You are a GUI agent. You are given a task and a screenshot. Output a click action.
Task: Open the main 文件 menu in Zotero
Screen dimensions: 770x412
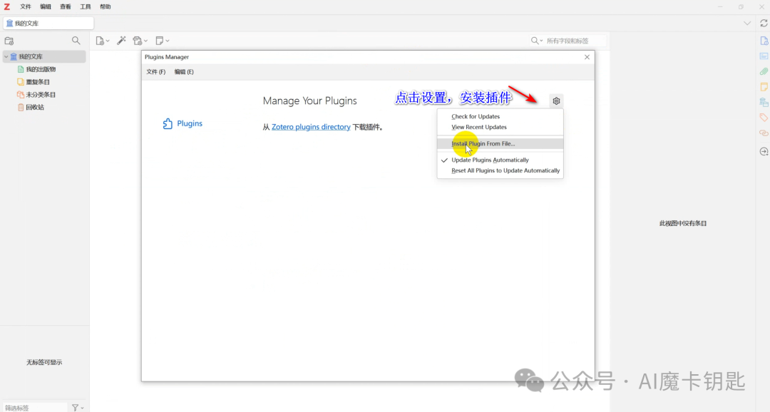pos(26,7)
